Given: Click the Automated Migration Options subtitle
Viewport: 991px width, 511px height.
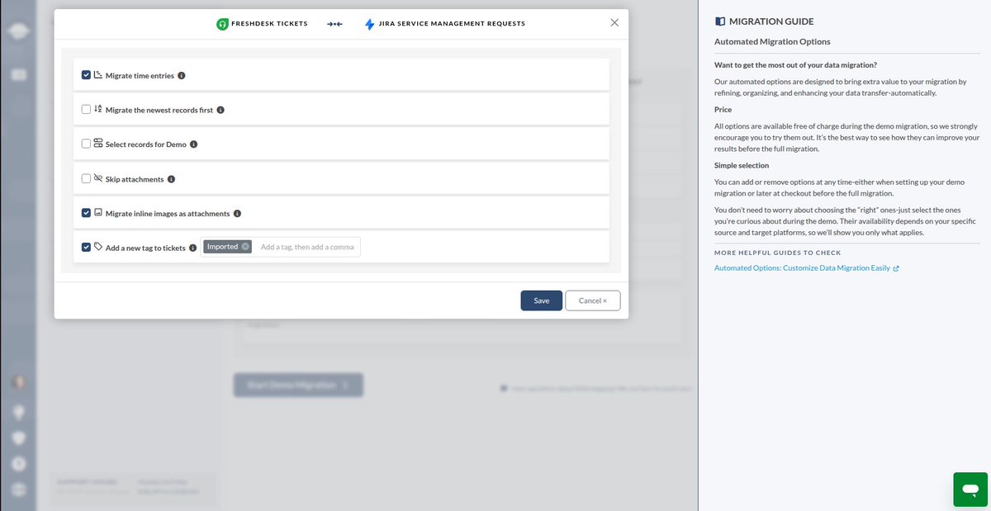Looking at the screenshot, I should (772, 41).
